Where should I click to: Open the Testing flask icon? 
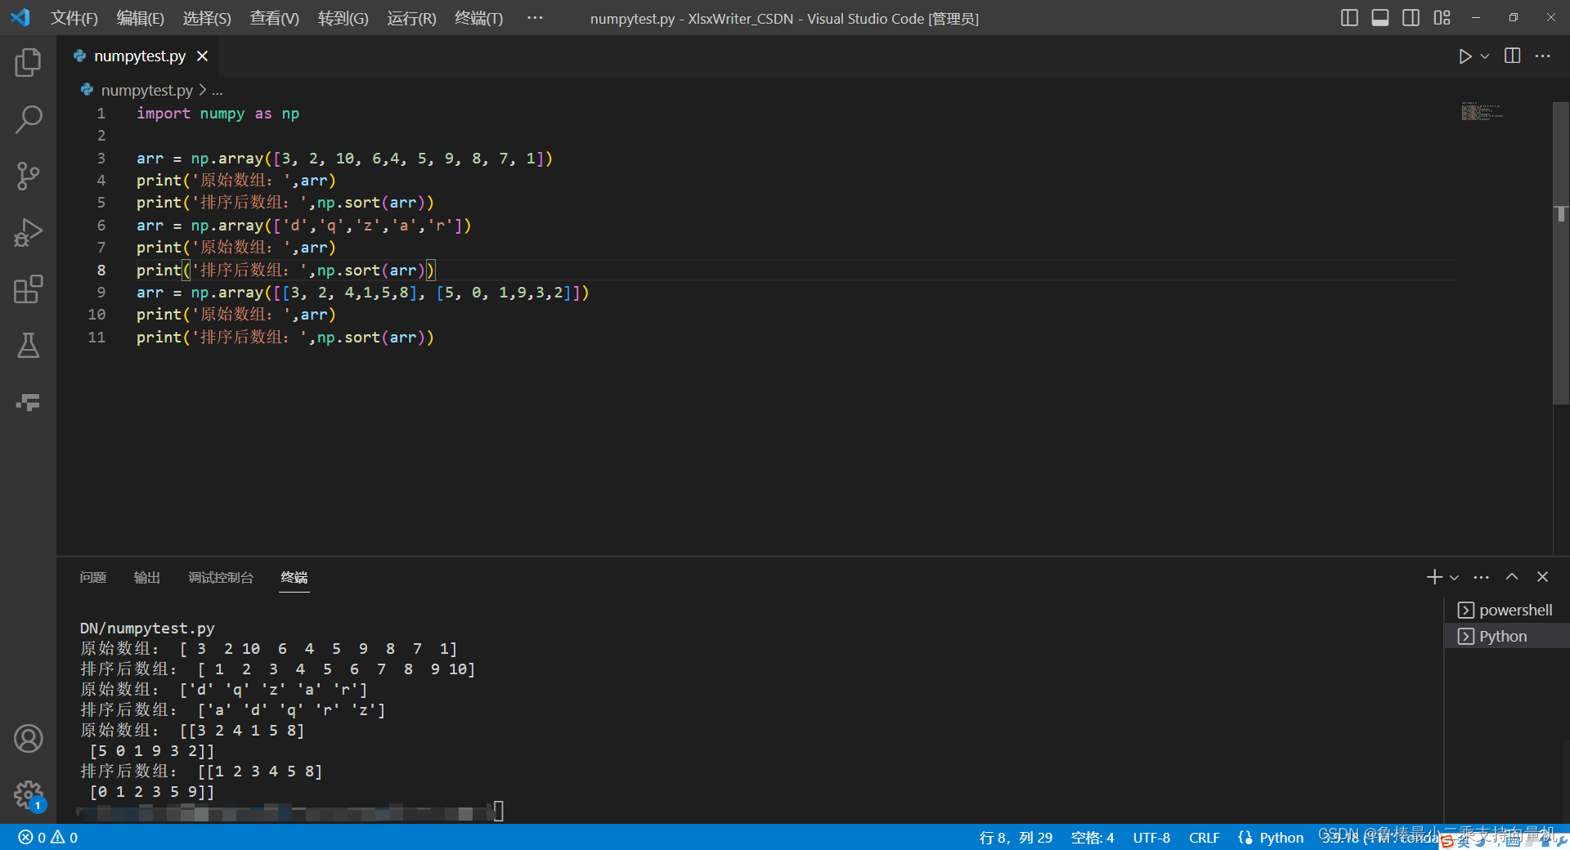coord(28,346)
